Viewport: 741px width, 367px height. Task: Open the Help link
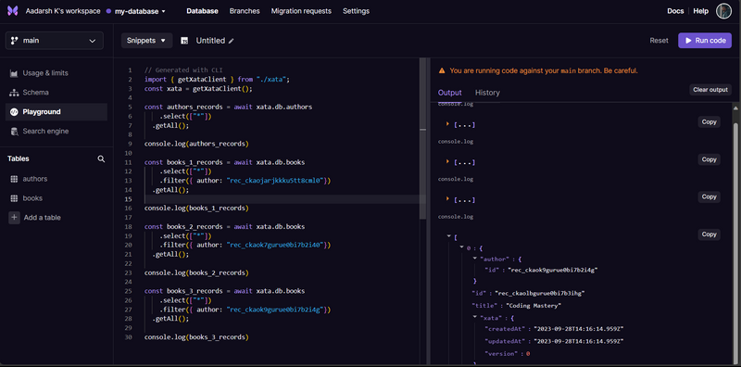tap(701, 11)
